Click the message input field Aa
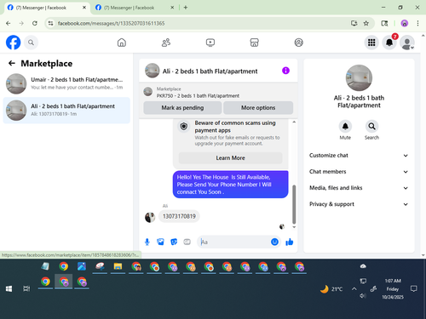 click(x=233, y=242)
